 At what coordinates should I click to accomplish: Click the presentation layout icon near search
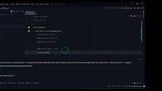pos(141,8)
